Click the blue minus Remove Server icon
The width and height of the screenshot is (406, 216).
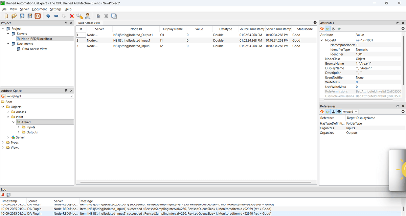(x=56, y=16)
